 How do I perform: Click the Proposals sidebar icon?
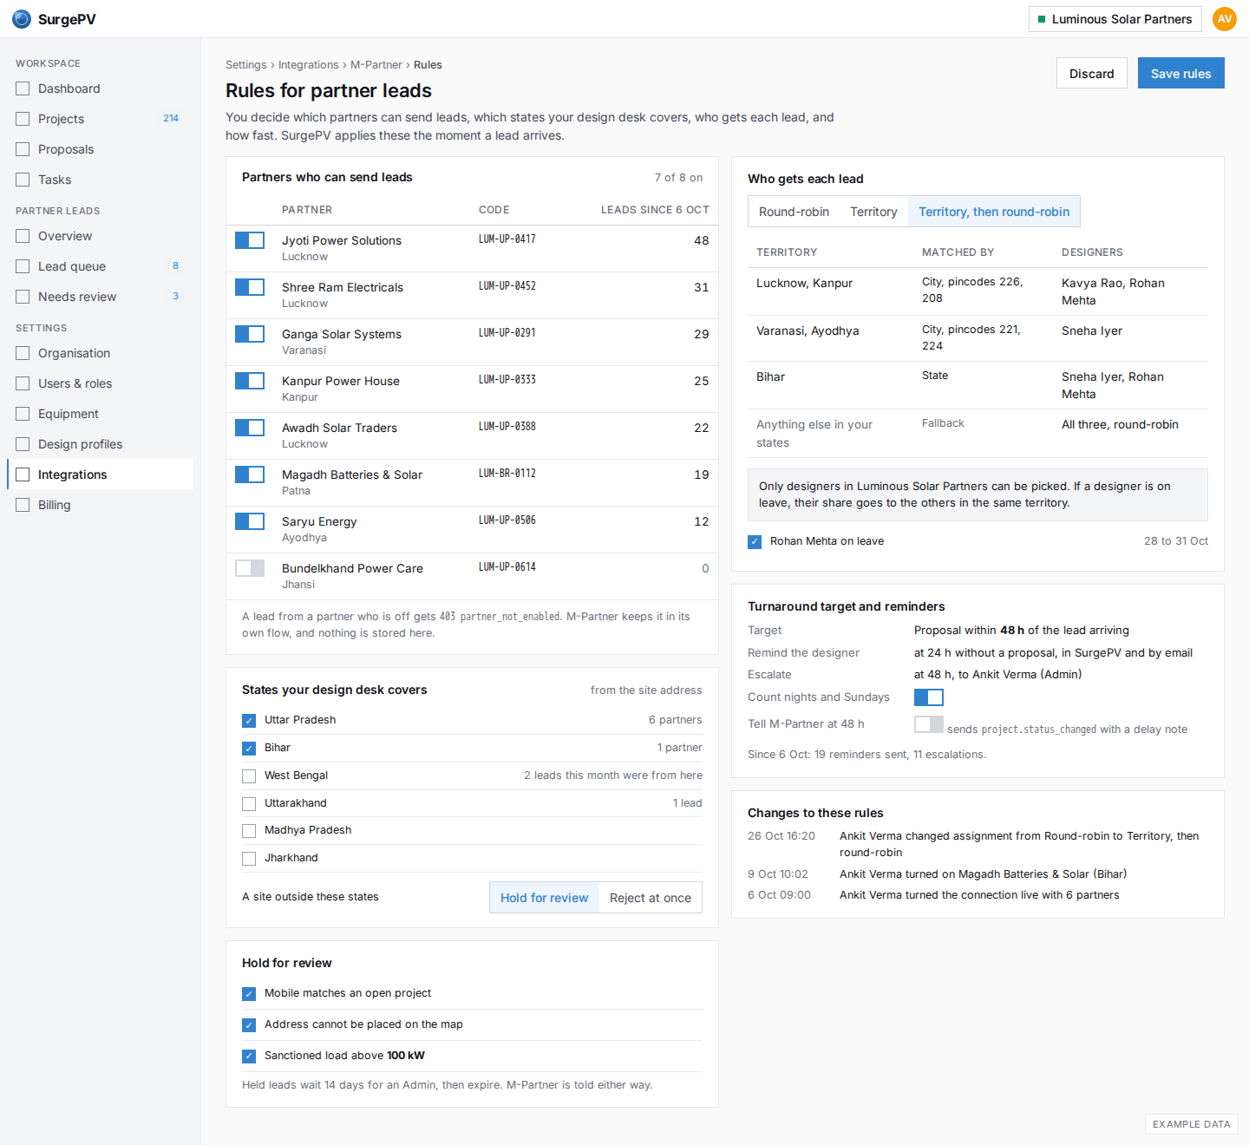pos(23,149)
